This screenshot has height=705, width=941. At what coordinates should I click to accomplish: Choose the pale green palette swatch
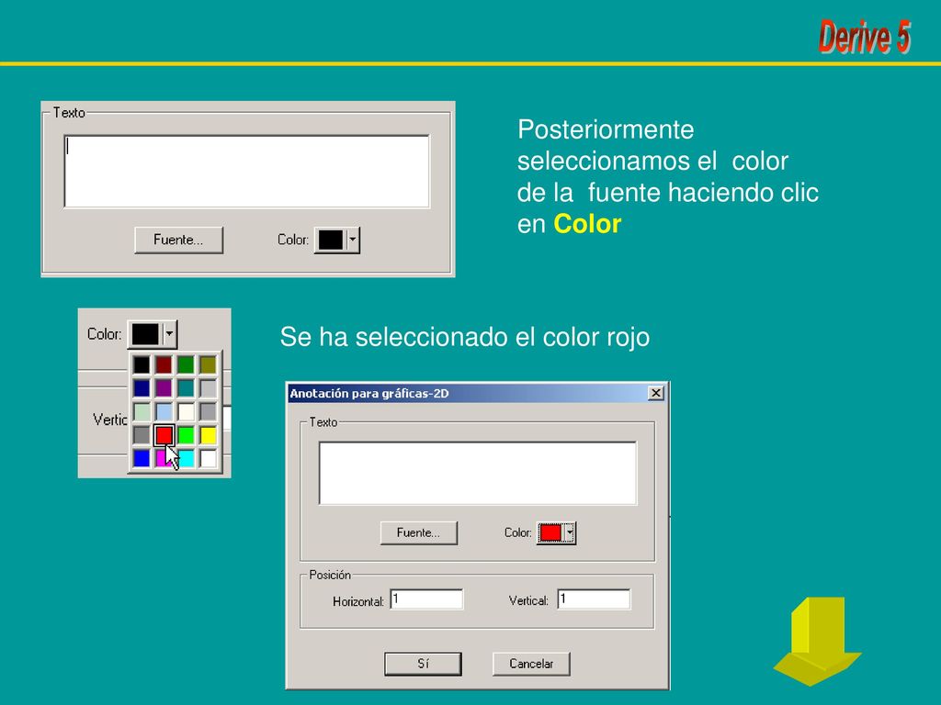[x=142, y=411]
